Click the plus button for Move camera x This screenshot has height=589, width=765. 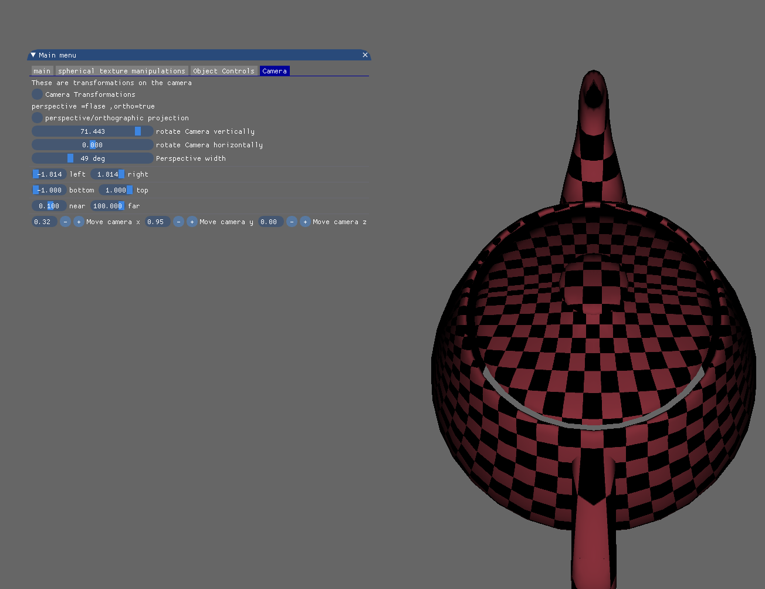pos(79,221)
